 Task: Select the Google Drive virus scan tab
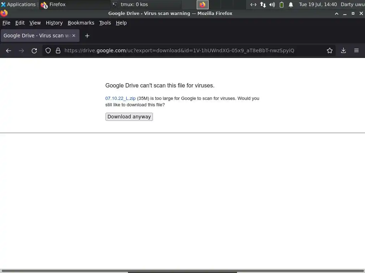pos(40,36)
